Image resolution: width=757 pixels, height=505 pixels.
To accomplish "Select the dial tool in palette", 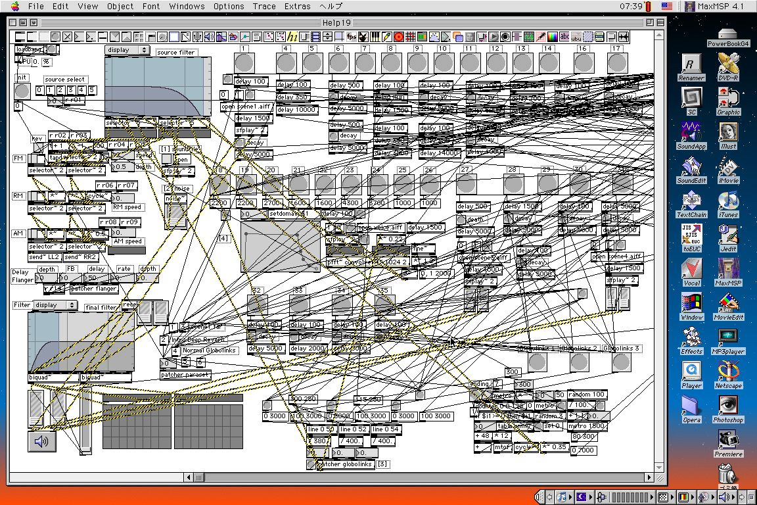I will [162, 37].
